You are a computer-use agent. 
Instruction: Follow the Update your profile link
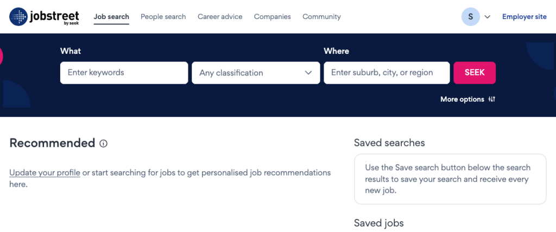coord(45,173)
